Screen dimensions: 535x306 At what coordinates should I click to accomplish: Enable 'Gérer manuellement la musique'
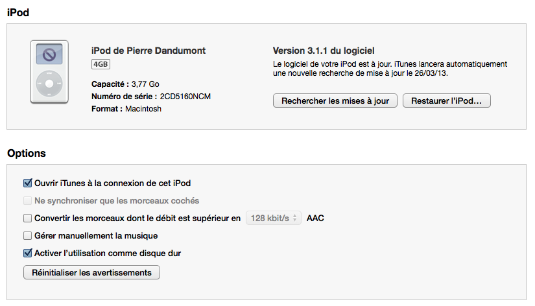click(x=27, y=236)
